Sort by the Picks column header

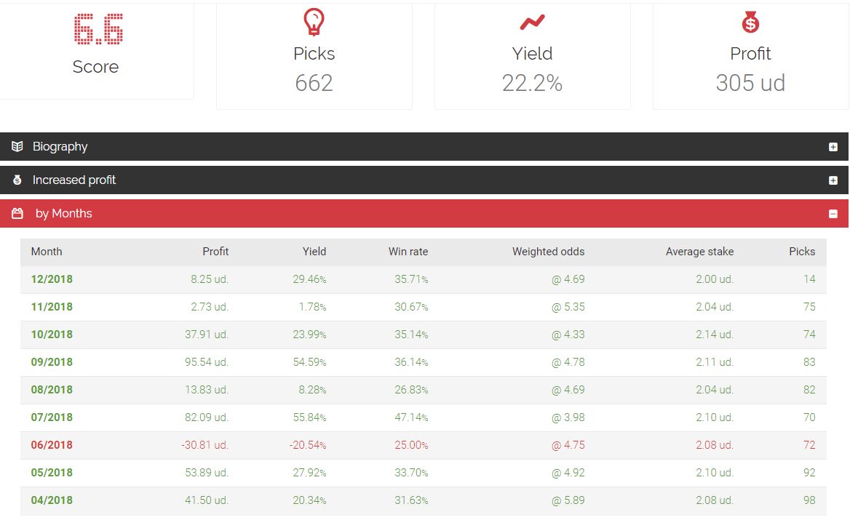(x=802, y=252)
